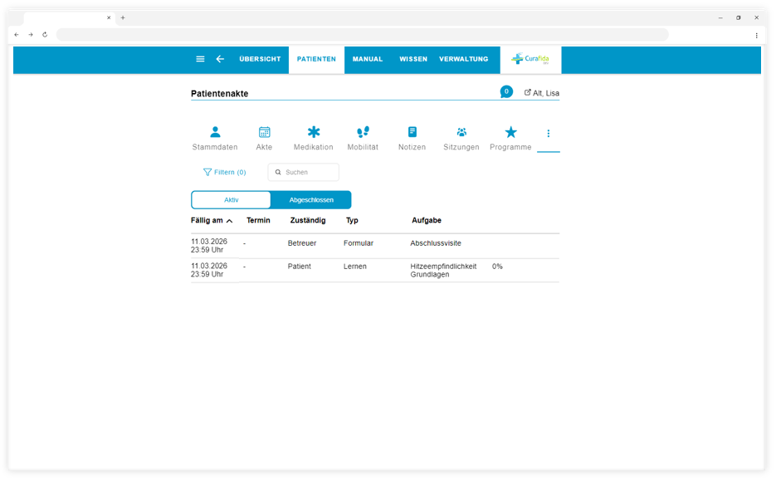776x480 pixels.
Task: Click the Zuständig column header
Action: click(308, 220)
